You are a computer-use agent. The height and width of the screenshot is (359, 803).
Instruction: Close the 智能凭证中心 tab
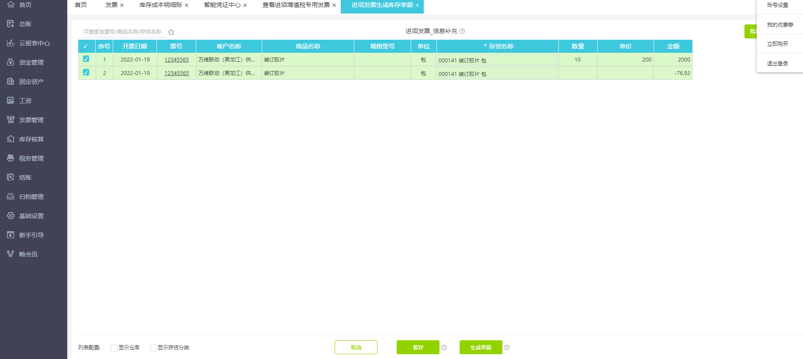[245, 5]
